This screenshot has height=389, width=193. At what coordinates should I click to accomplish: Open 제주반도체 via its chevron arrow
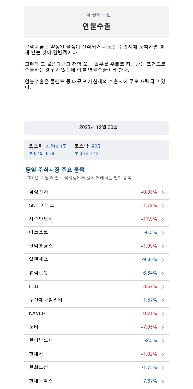click(x=163, y=220)
